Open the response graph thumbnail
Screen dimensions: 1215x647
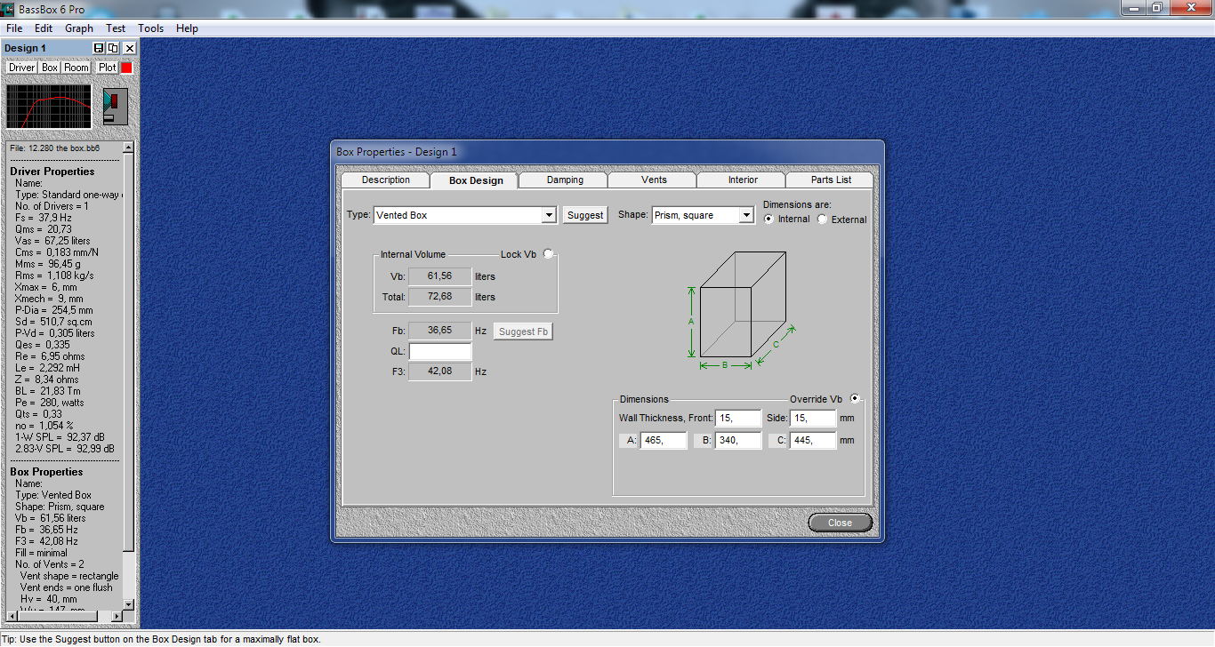pos(49,107)
